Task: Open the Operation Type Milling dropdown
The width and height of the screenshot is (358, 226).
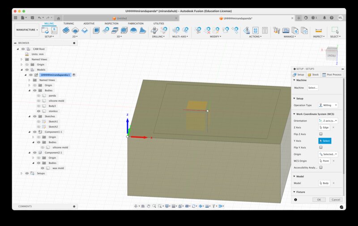Action: pos(328,105)
